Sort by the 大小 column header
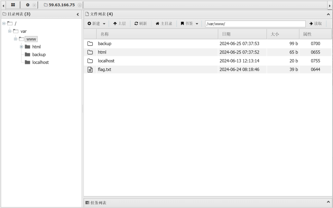The image size is (333, 208). (283, 34)
